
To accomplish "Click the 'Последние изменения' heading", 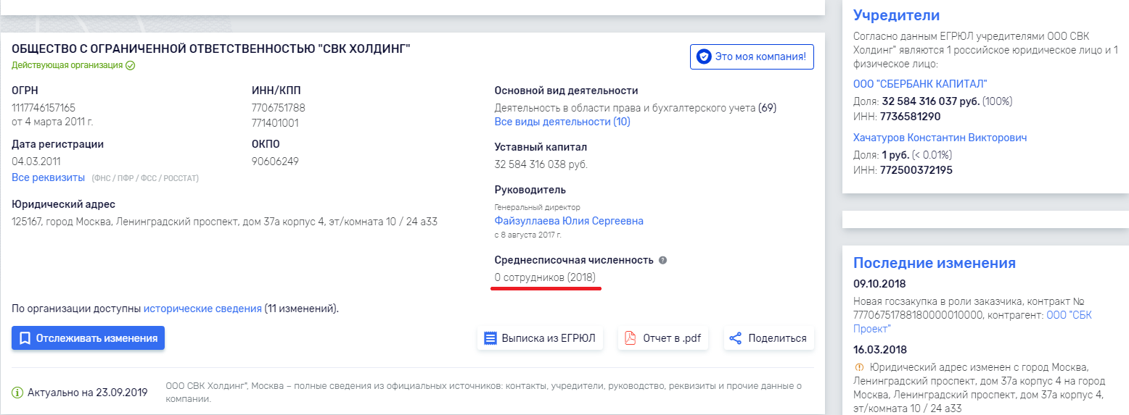I will click(x=935, y=263).
